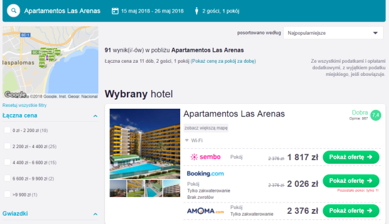Open the Najpopularniejsze sort dropdown
Image resolution: width=389 pixels, height=224 pixels.
click(x=333, y=33)
